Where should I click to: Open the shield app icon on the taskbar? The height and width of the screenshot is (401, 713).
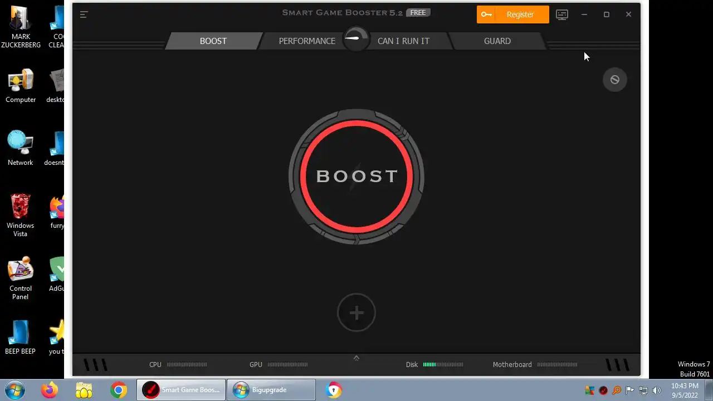click(334, 390)
